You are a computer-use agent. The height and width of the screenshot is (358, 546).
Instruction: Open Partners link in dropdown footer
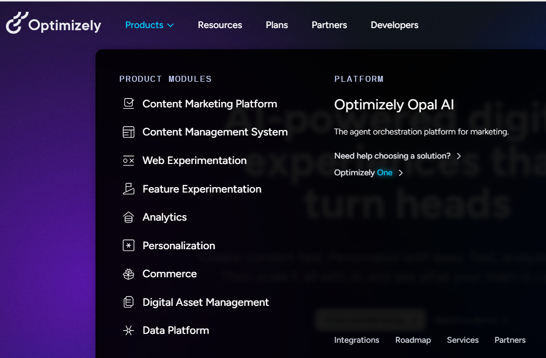click(x=510, y=340)
